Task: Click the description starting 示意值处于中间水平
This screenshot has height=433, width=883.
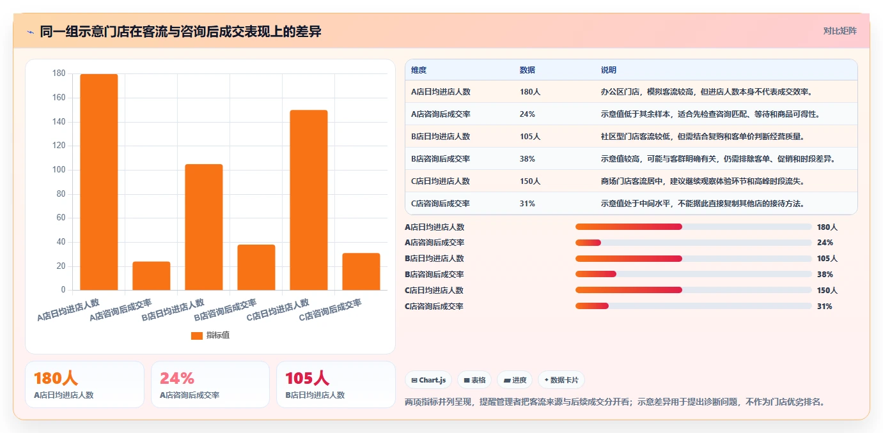Action: [703, 204]
